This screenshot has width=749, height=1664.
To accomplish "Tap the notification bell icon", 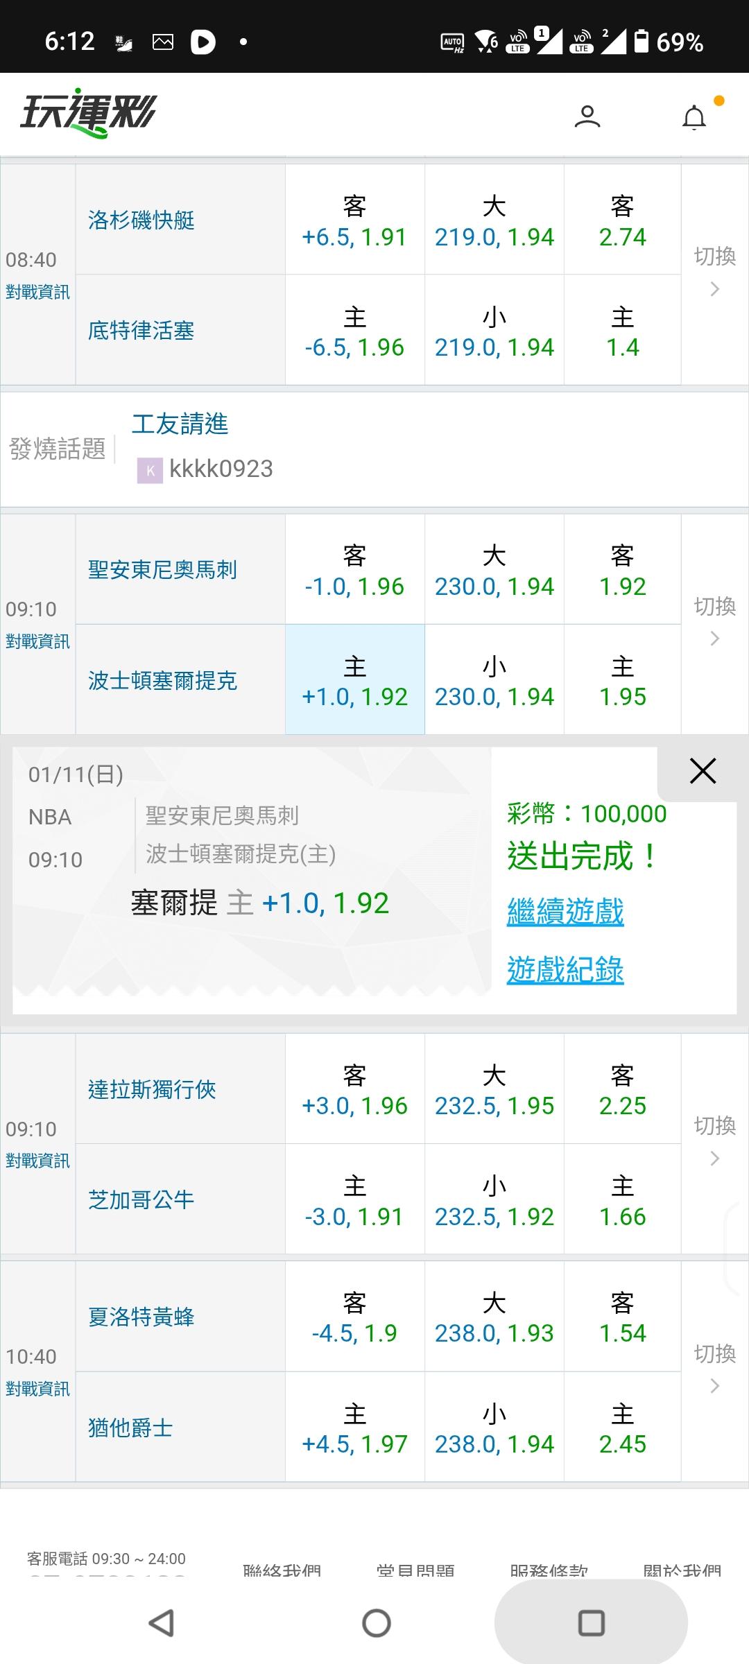I will click(x=694, y=117).
